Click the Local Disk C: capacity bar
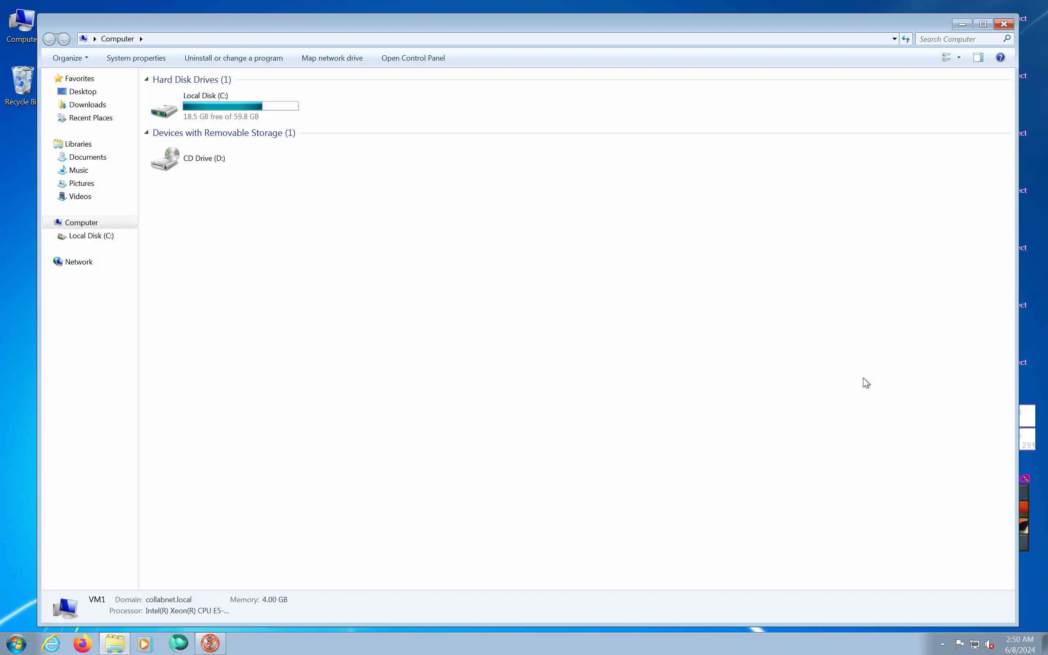This screenshot has width=1048, height=655. click(x=240, y=106)
